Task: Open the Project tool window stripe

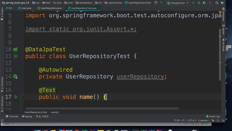Action: pos(2,14)
